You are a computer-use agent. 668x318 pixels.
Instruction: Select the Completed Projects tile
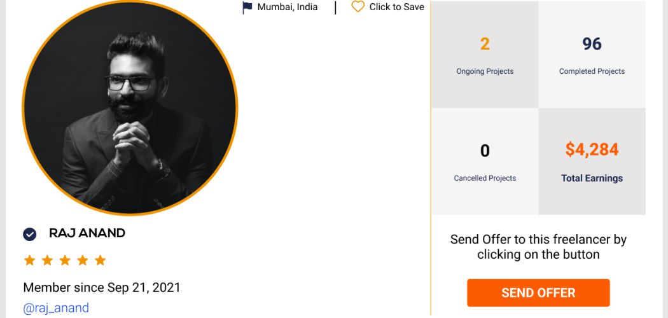(592, 55)
